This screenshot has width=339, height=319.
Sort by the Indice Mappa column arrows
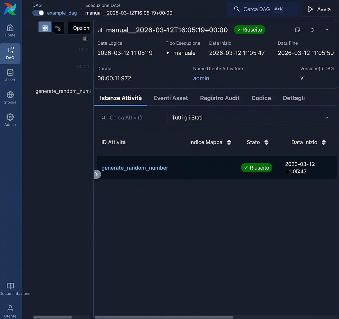(x=229, y=142)
